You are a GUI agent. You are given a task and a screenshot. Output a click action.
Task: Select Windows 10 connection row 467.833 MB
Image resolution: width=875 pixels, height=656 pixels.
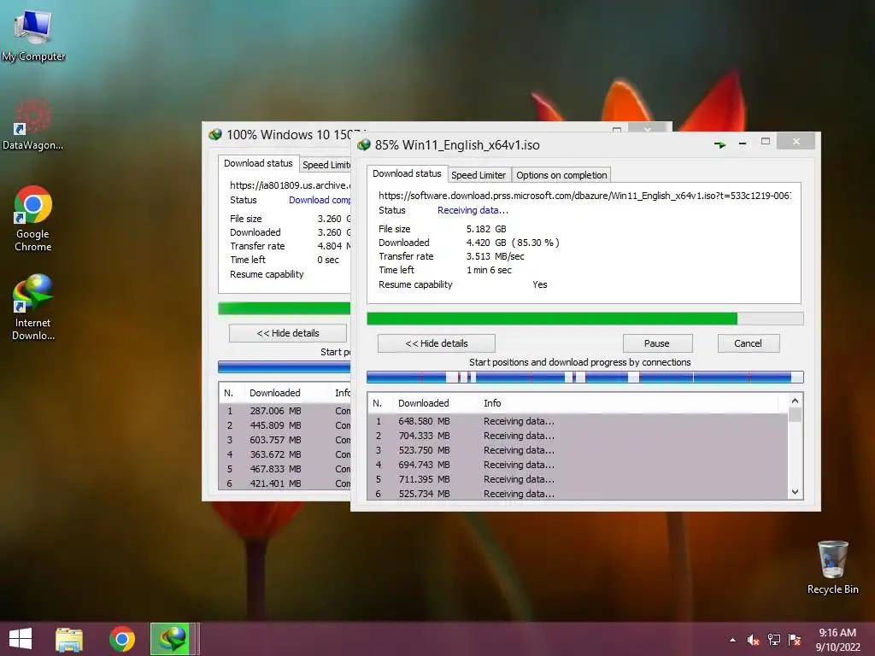285,469
